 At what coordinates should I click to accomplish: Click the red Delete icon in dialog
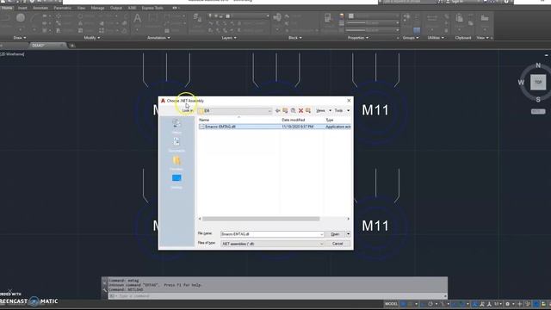click(x=300, y=111)
